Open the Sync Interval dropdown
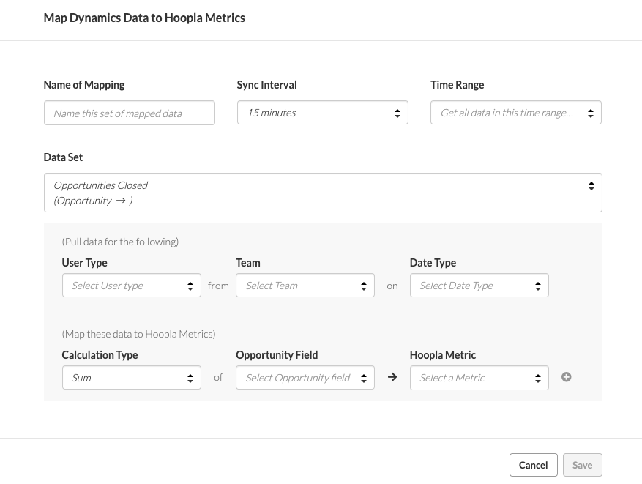This screenshot has width=642, height=484. click(322, 113)
